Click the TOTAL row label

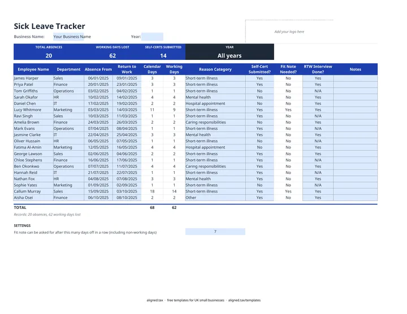pyautogui.click(x=20, y=207)
